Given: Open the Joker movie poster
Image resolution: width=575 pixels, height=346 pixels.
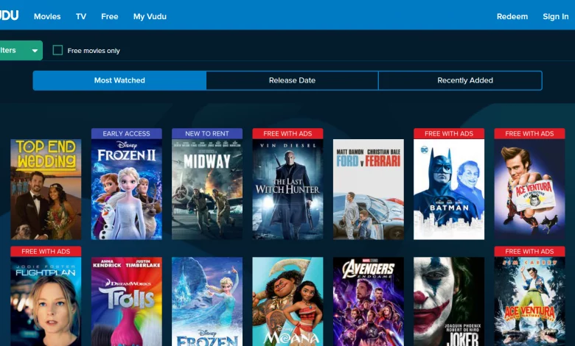Looking at the screenshot, I should 449,301.
